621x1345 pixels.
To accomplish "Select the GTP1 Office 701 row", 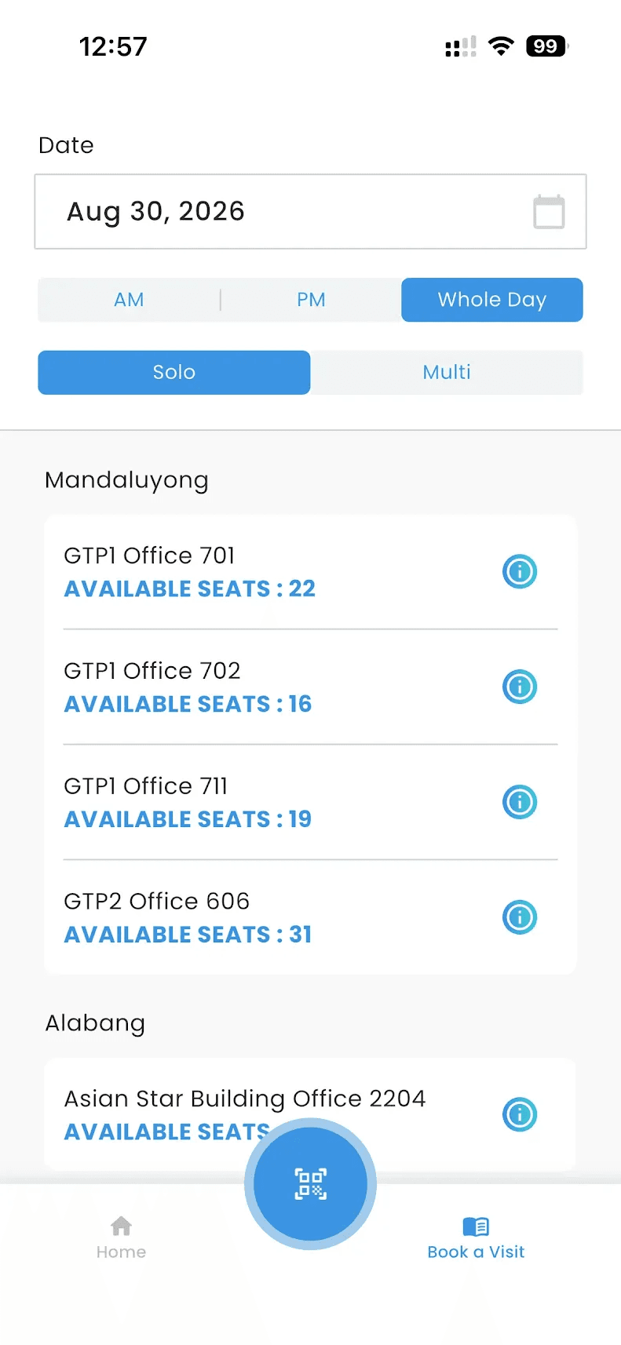I will point(311,572).
